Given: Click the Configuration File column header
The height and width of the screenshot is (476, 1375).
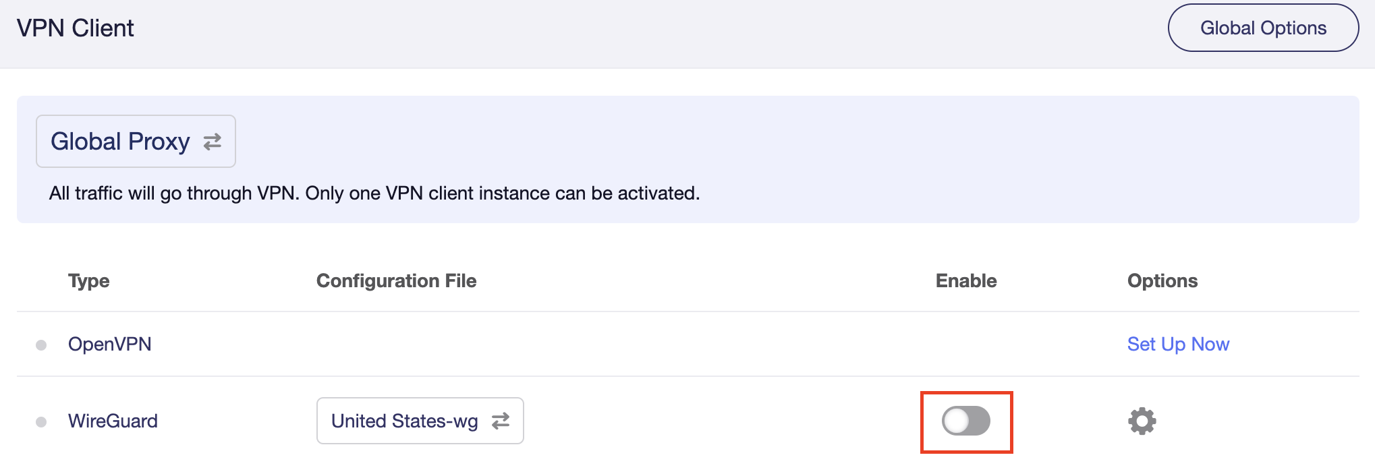Looking at the screenshot, I should pyautogui.click(x=396, y=280).
